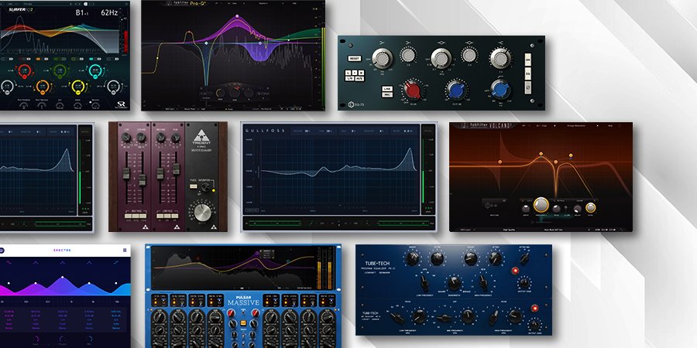
Task: Toggle the last LOW PASS filter button on Trident
Action: tap(177, 217)
